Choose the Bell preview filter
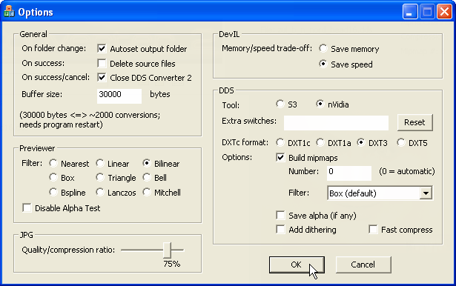456x286 pixels. coord(147,177)
